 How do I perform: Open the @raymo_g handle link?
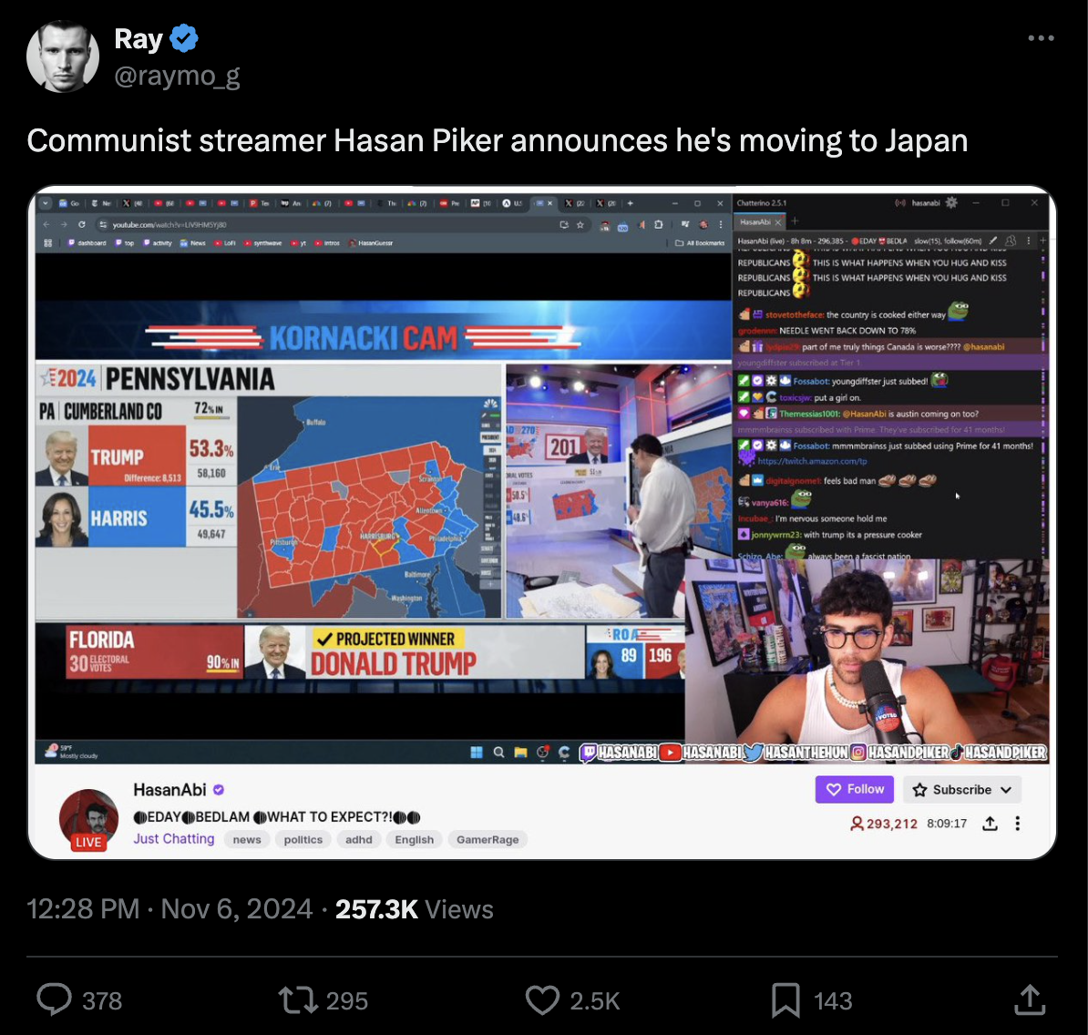tap(177, 76)
